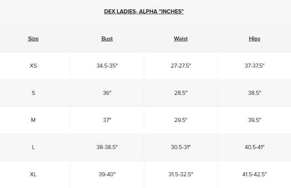Select the Bust column header
Screen dimensions: 291x188
(x=107, y=39)
